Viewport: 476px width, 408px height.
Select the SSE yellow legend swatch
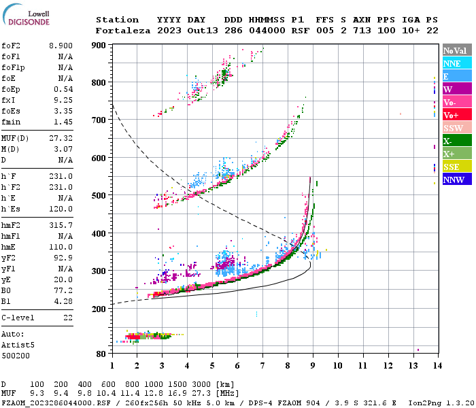click(457, 167)
